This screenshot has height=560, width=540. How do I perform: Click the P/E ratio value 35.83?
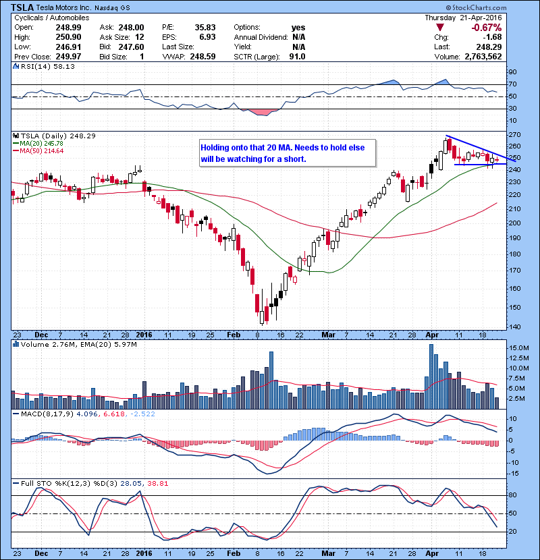pos(205,28)
